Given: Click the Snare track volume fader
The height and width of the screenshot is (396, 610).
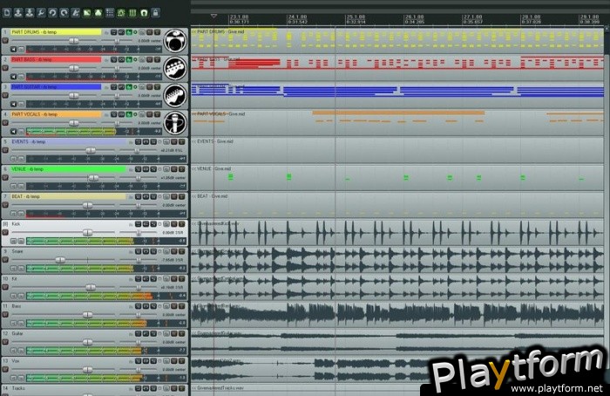Looking at the screenshot, I should click(x=60, y=260).
